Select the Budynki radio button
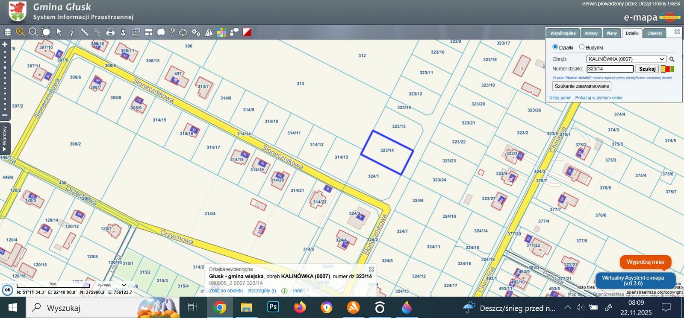 point(582,47)
